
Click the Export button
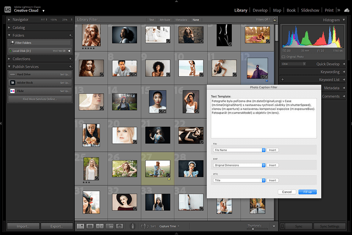[57, 226]
